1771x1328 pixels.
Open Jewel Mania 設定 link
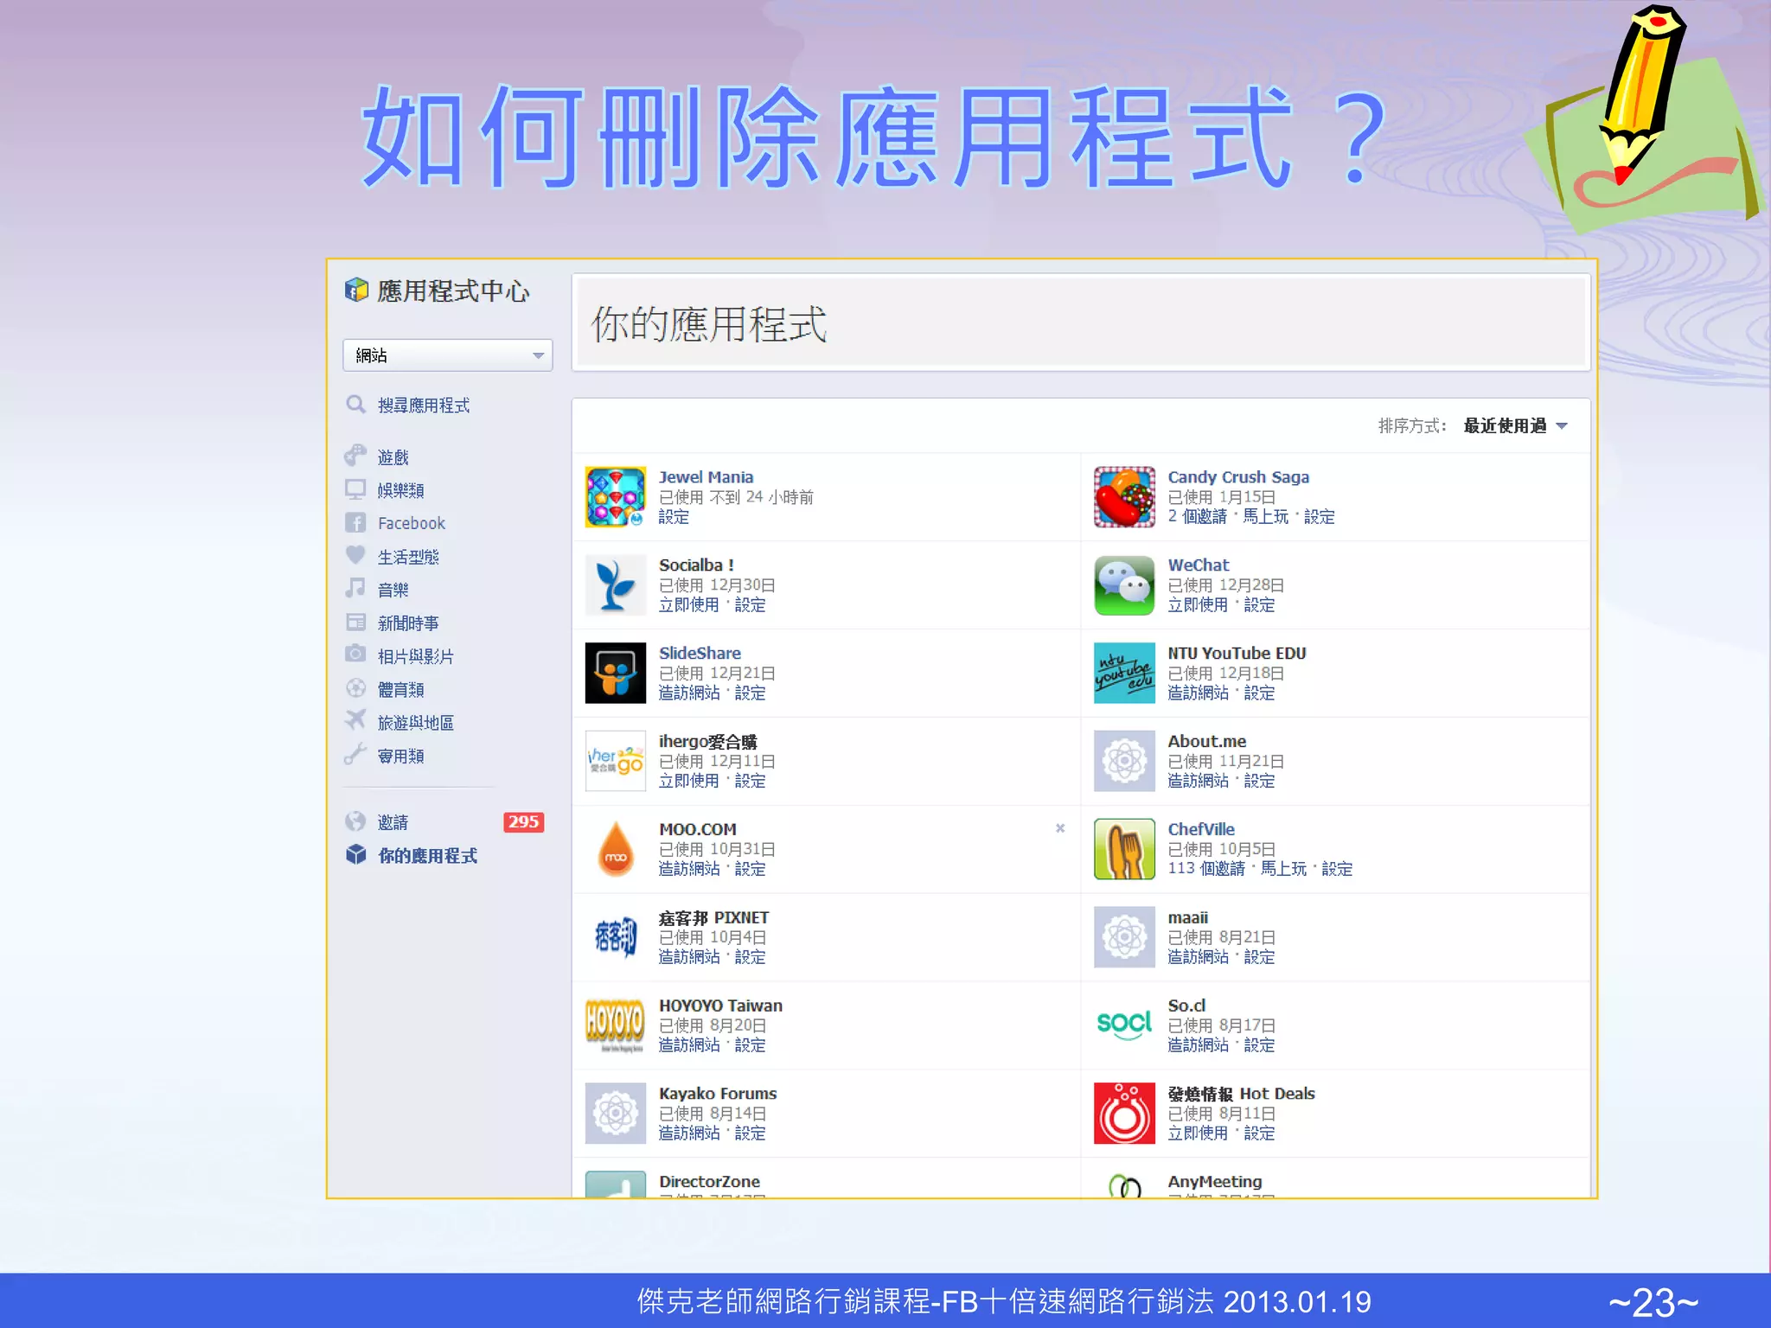[x=675, y=517]
